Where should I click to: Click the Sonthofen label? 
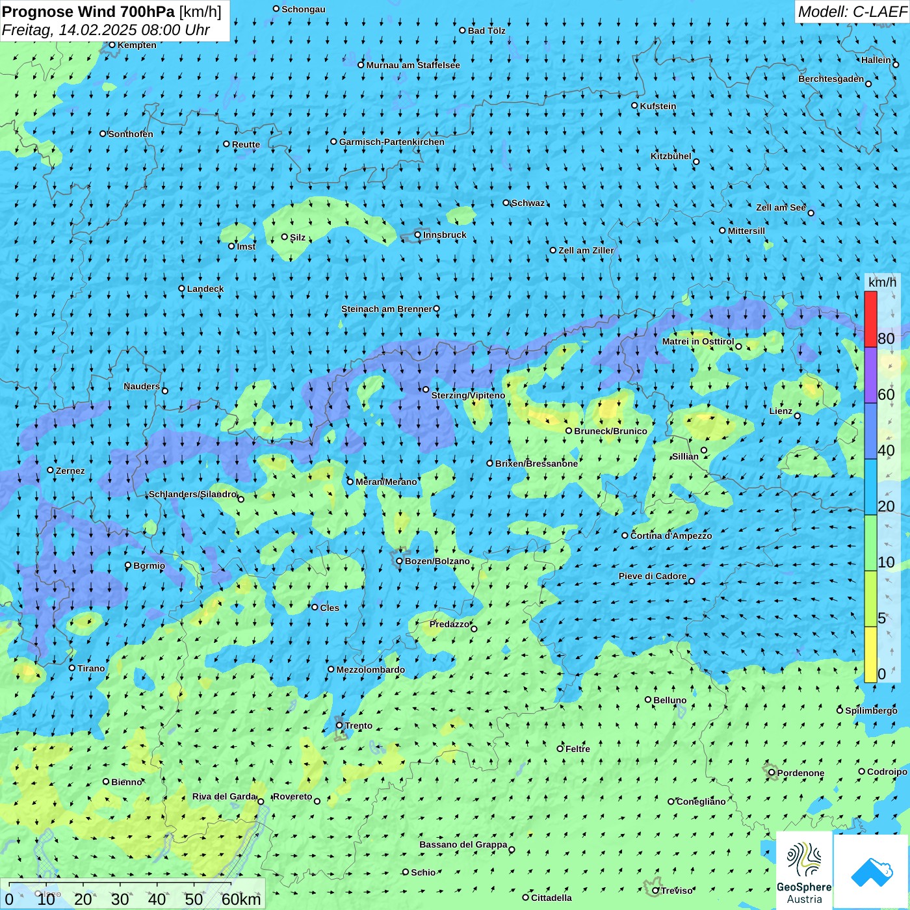tap(131, 134)
